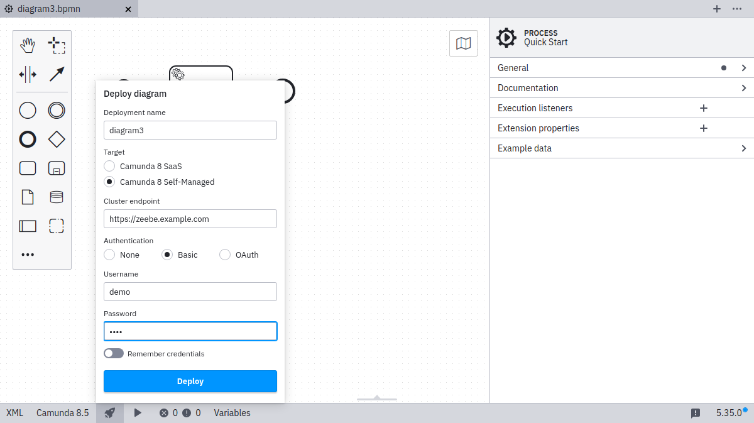The image size is (754, 423).
Task: Select the Hand tool in the palette
Action: coord(28,45)
